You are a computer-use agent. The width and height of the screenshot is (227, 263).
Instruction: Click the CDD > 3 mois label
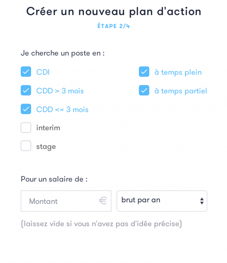pos(60,91)
